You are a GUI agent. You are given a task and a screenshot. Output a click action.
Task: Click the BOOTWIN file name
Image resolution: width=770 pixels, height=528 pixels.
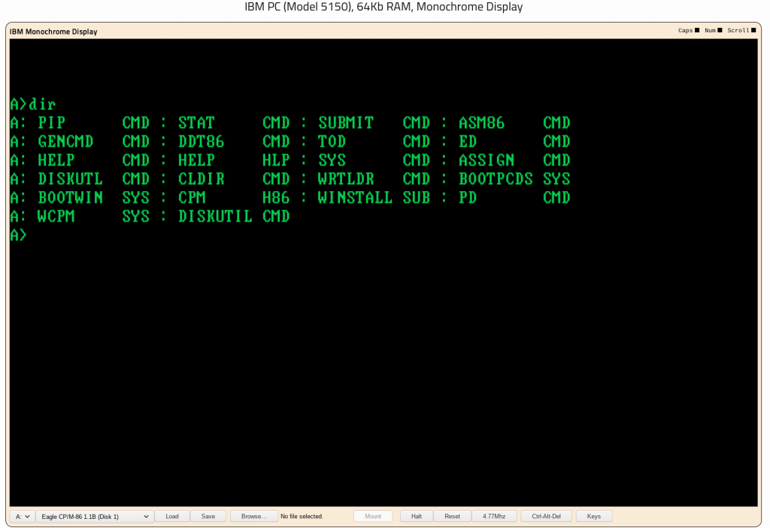(x=70, y=198)
